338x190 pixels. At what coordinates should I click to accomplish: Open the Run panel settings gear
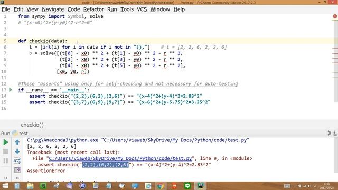click(x=329, y=133)
